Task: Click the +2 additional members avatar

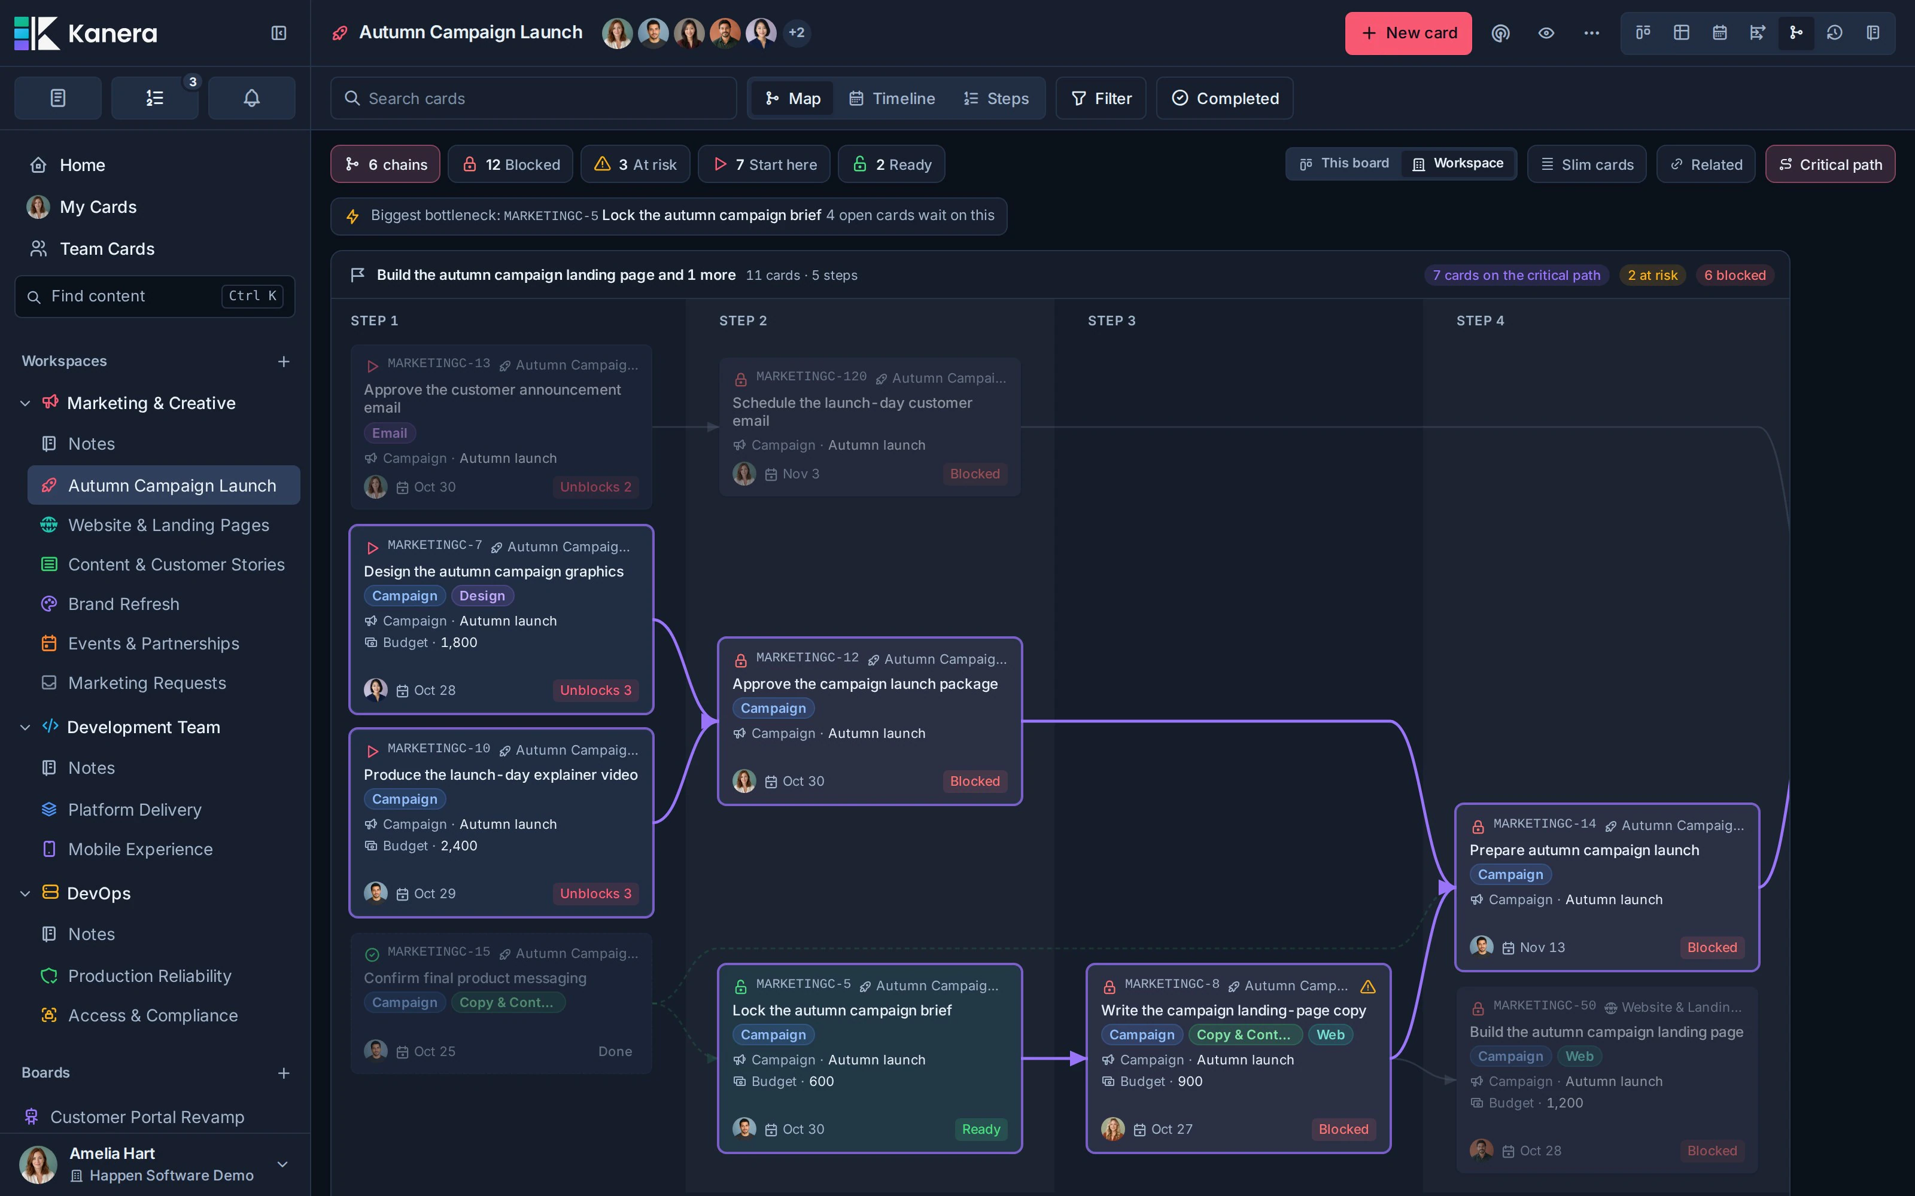Action: [796, 32]
